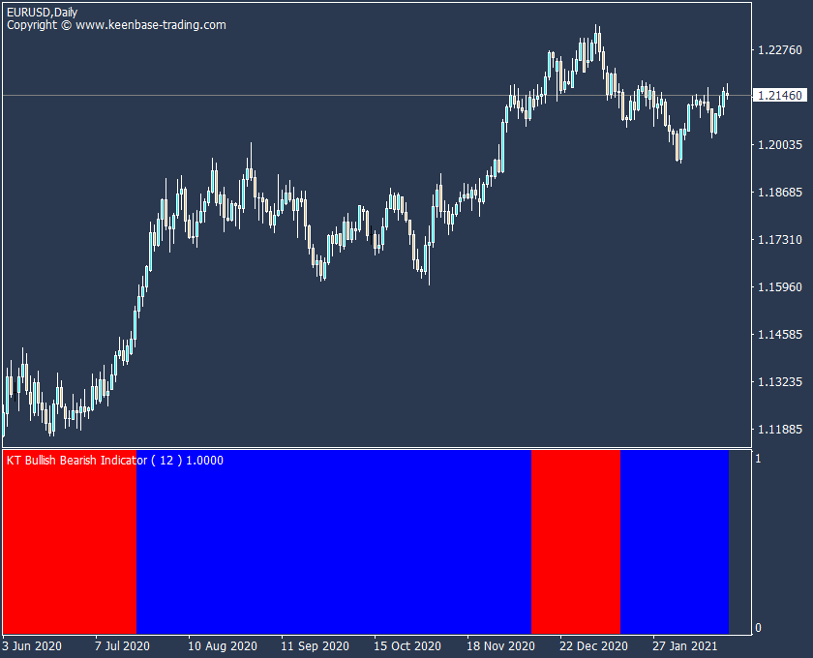Image resolution: width=813 pixels, height=658 pixels.
Task: Click the 1.18685 price axis label
Action: (x=780, y=193)
